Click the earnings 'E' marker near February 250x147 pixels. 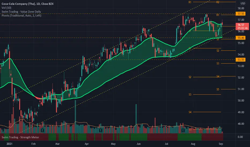pos(42,130)
